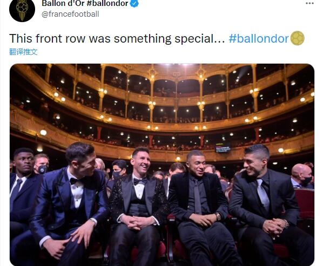This screenshot has width=323, height=266.
Task: Click the bald masked man at right edge
Action: click(302, 176)
